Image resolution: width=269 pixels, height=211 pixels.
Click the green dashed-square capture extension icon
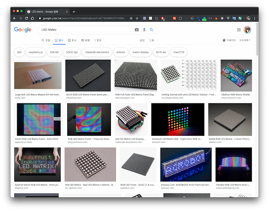pos(169,18)
